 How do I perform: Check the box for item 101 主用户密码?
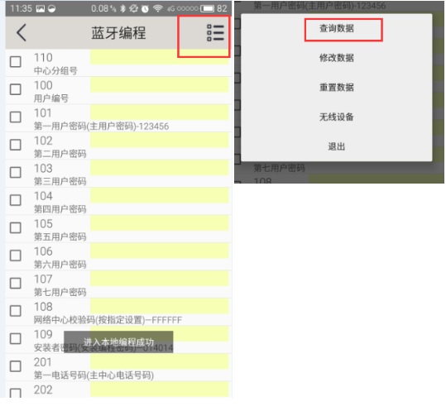click(16, 117)
